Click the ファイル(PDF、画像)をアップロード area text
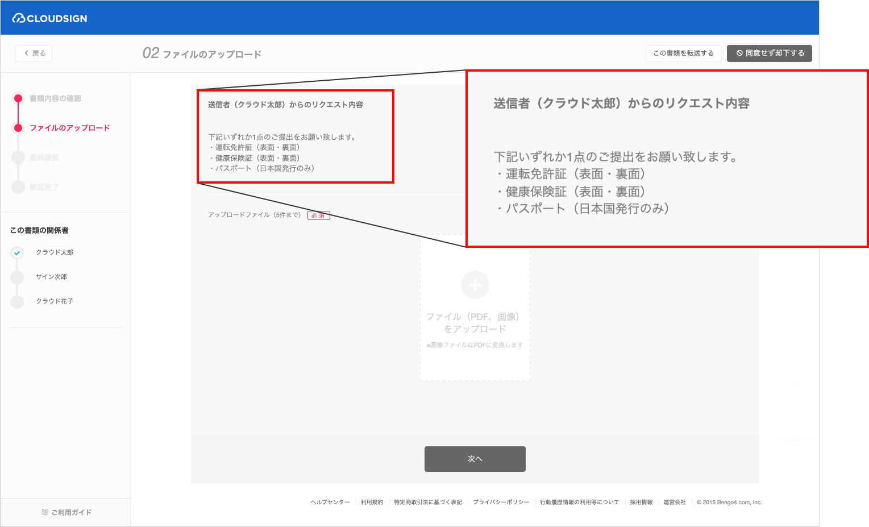Screen dimensions: 869x527 (474, 322)
